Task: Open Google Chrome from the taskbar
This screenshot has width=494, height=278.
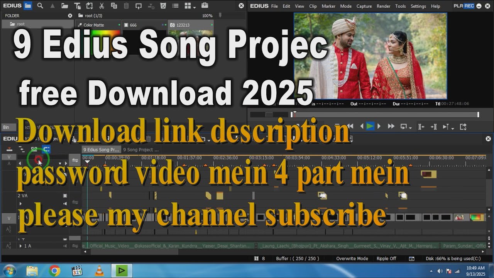Action: pos(54,271)
